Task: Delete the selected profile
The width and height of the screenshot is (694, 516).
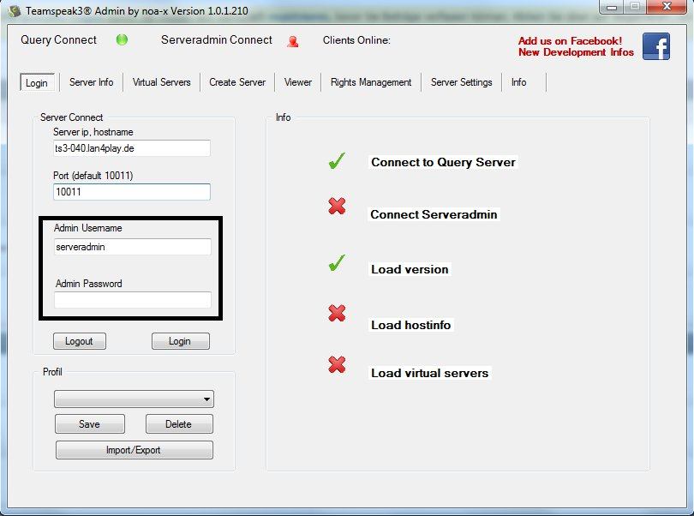Action: point(179,424)
